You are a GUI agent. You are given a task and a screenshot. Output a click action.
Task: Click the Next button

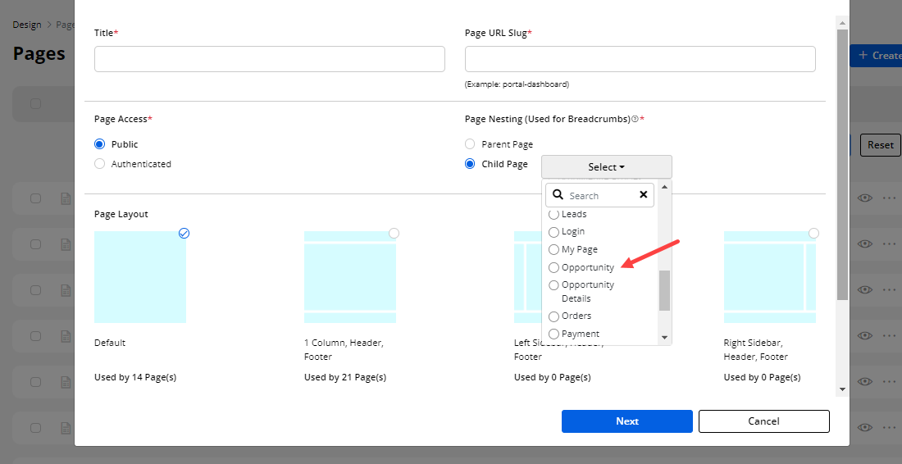pyautogui.click(x=626, y=421)
